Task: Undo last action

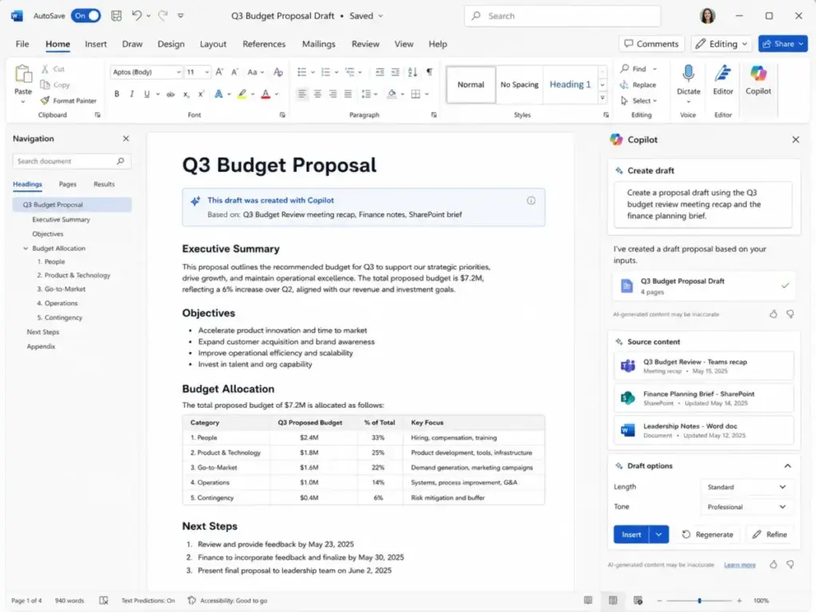Action: click(x=136, y=16)
